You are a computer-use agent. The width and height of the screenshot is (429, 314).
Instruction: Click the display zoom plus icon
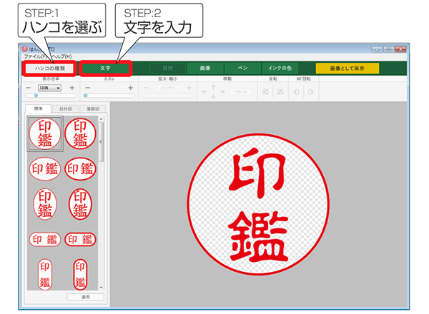click(72, 88)
